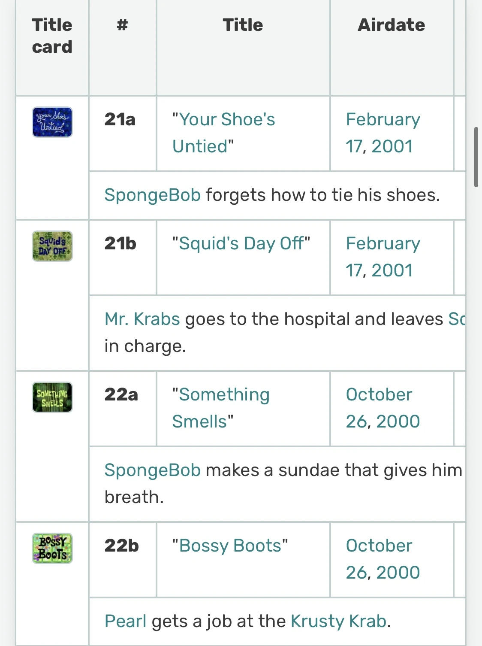Click the October 26, 2000 airdate for 22b
Image resolution: width=482 pixels, height=646 pixels.
383,559
